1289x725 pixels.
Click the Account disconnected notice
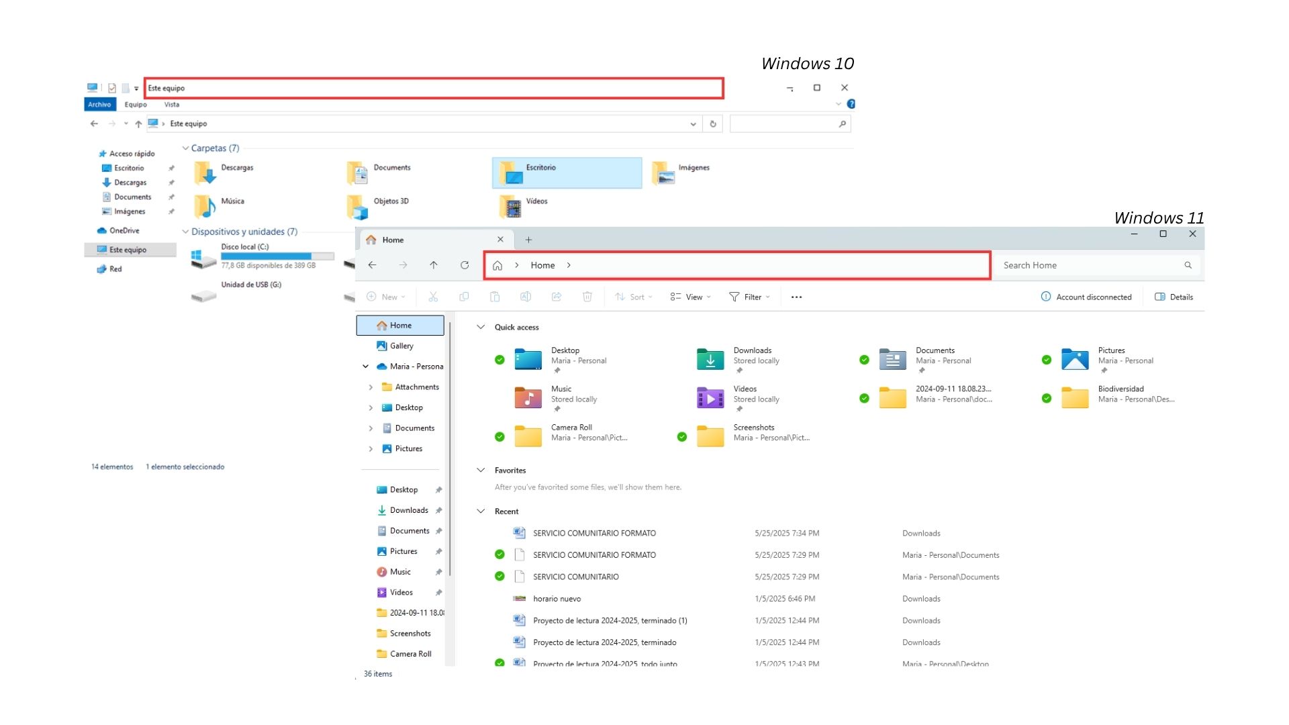pyautogui.click(x=1086, y=297)
